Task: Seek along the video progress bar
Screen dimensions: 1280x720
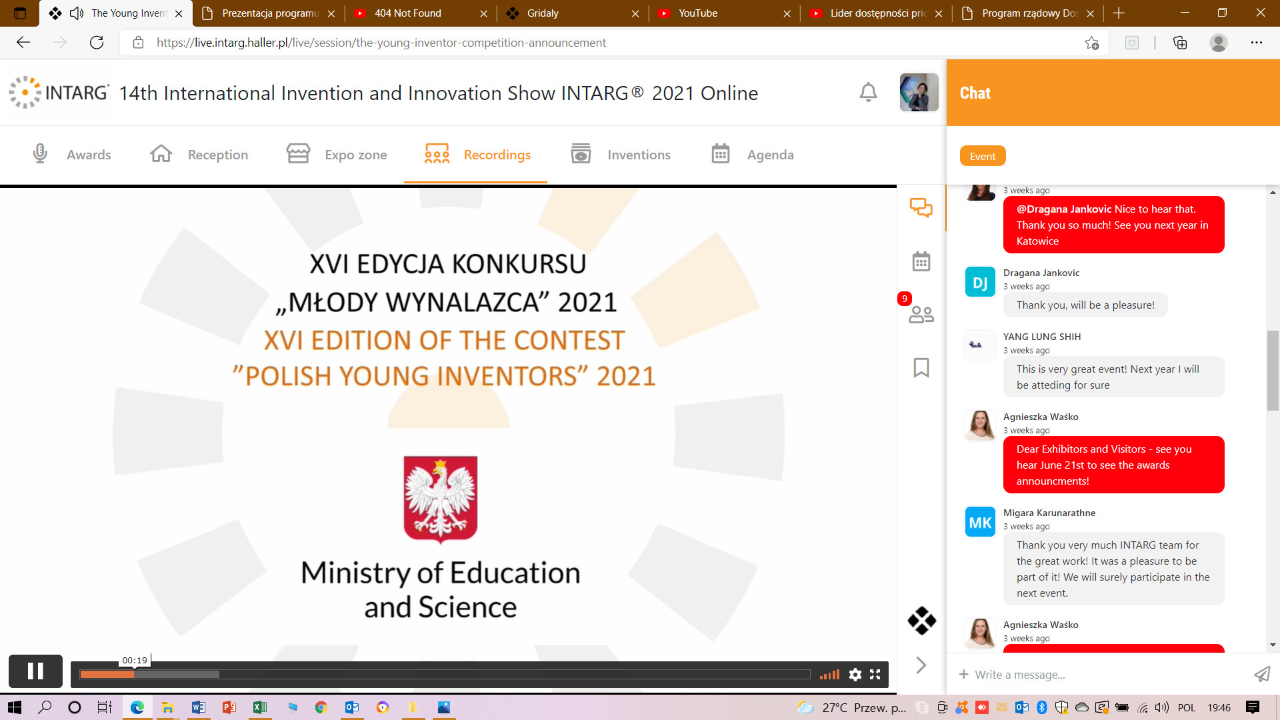Action: point(445,675)
